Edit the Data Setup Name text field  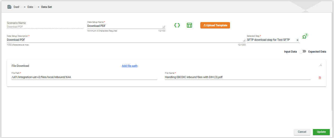click(x=126, y=26)
